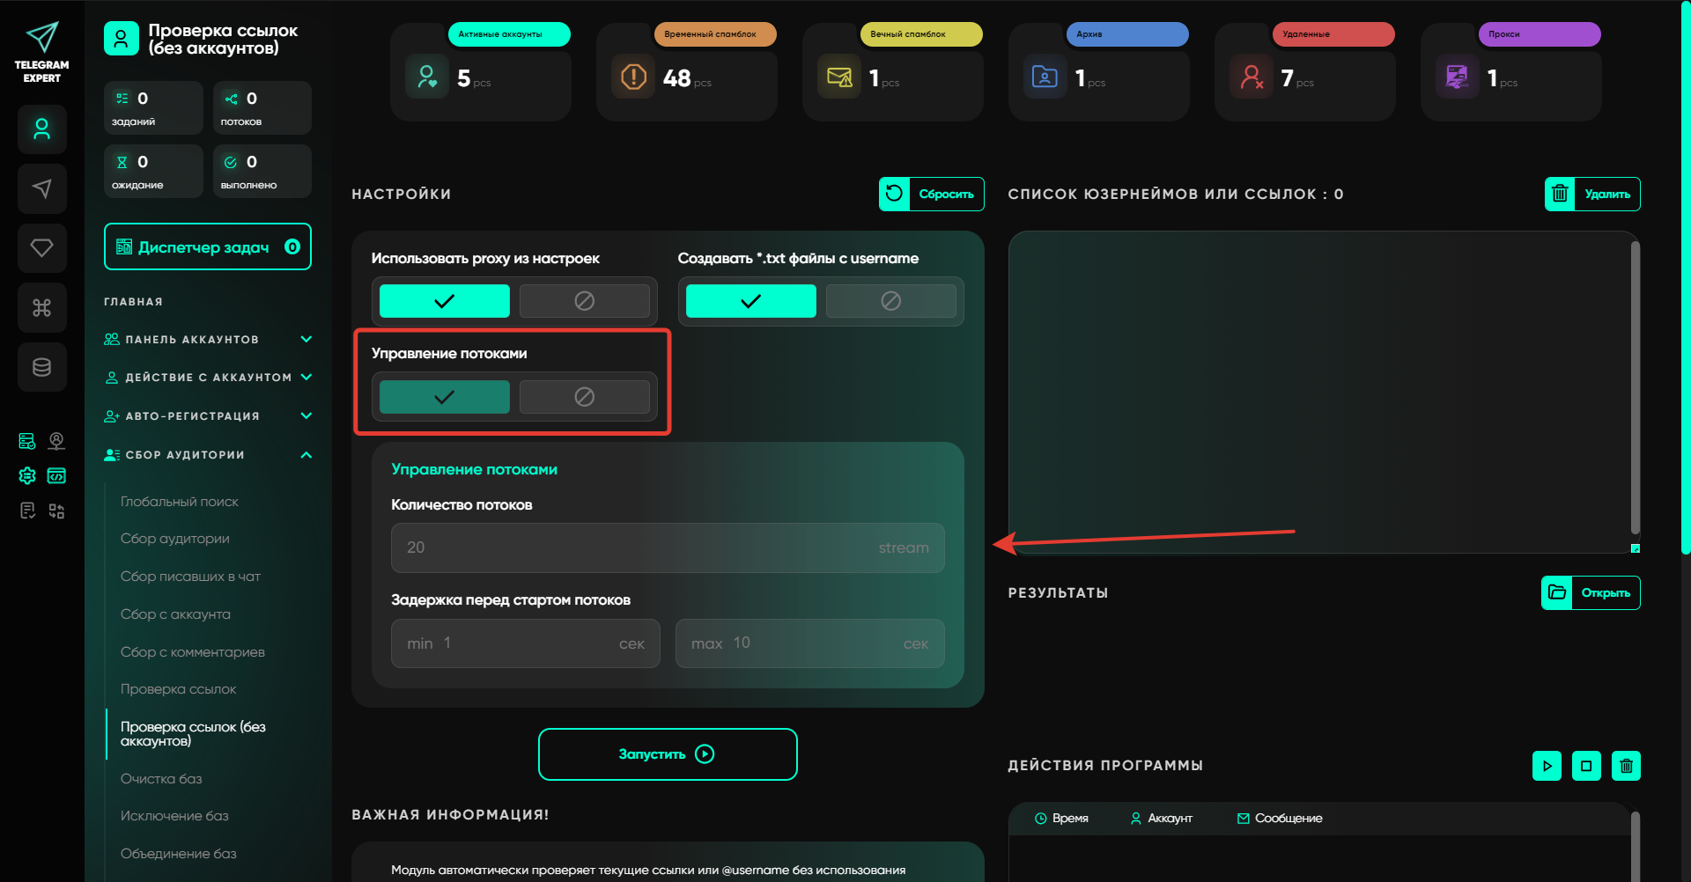Go to Очистка баз menu item

pos(161,779)
